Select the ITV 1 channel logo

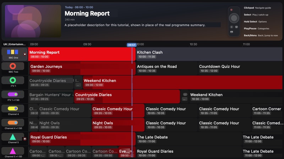point(13,80)
